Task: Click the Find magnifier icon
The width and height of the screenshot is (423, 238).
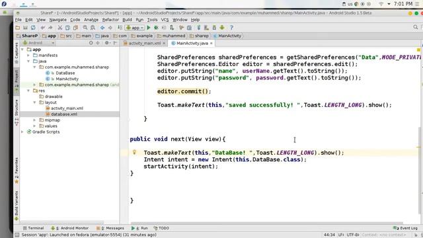Action: pos(85,28)
